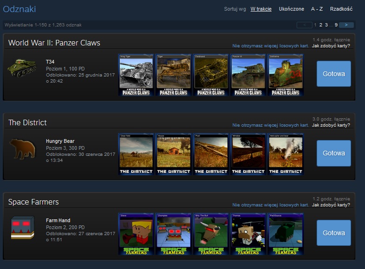Click 'Poziom 2, 200 PD' text
This screenshot has height=269, width=365.
coord(65,227)
